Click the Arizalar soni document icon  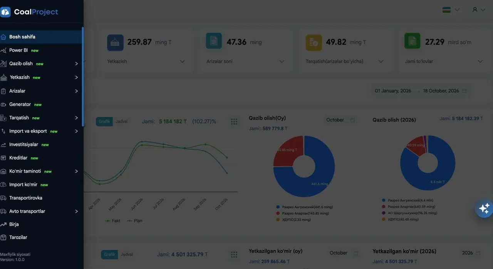(214, 41)
